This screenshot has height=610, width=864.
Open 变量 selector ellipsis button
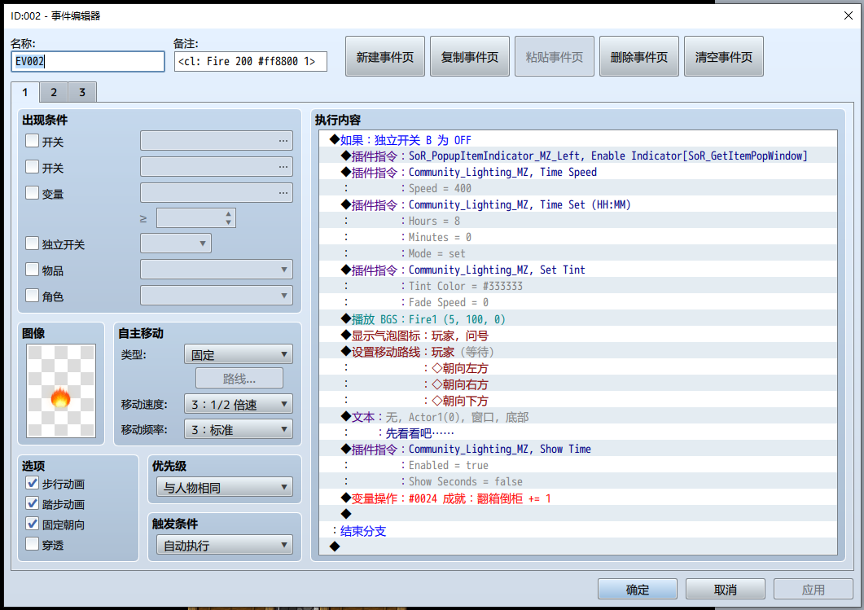coord(283,192)
